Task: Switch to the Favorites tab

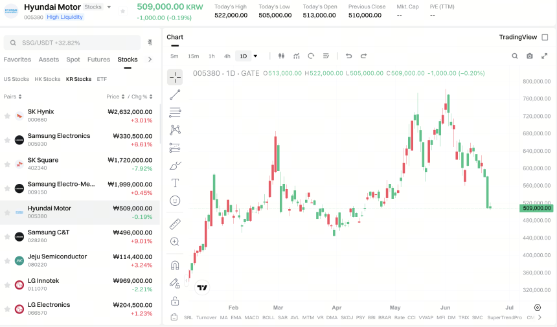Action: click(x=17, y=60)
